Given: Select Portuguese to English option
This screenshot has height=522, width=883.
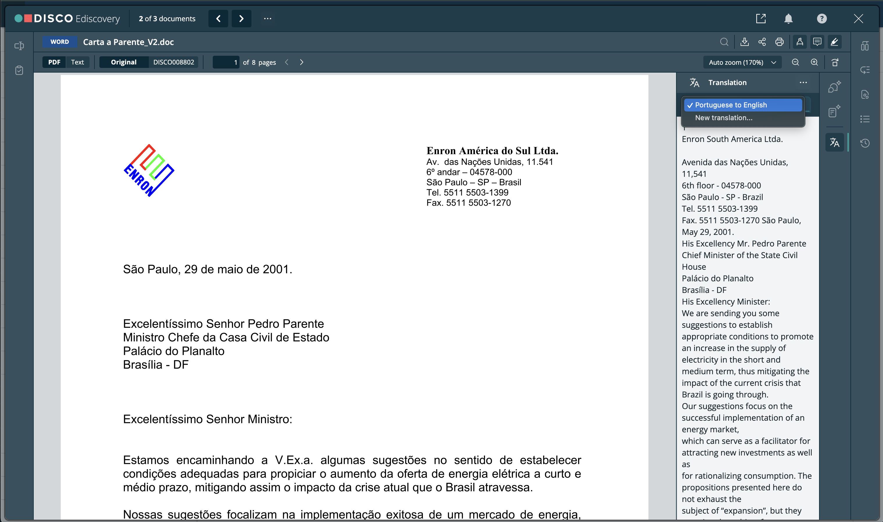Looking at the screenshot, I should click(x=743, y=105).
